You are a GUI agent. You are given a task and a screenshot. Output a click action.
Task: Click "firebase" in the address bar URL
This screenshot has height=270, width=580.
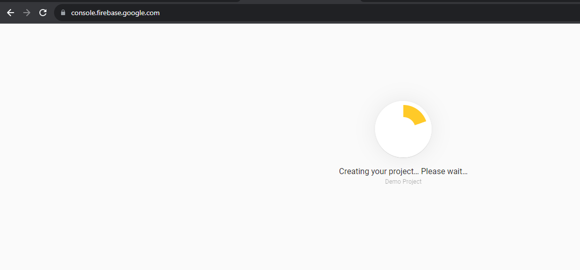point(110,13)
